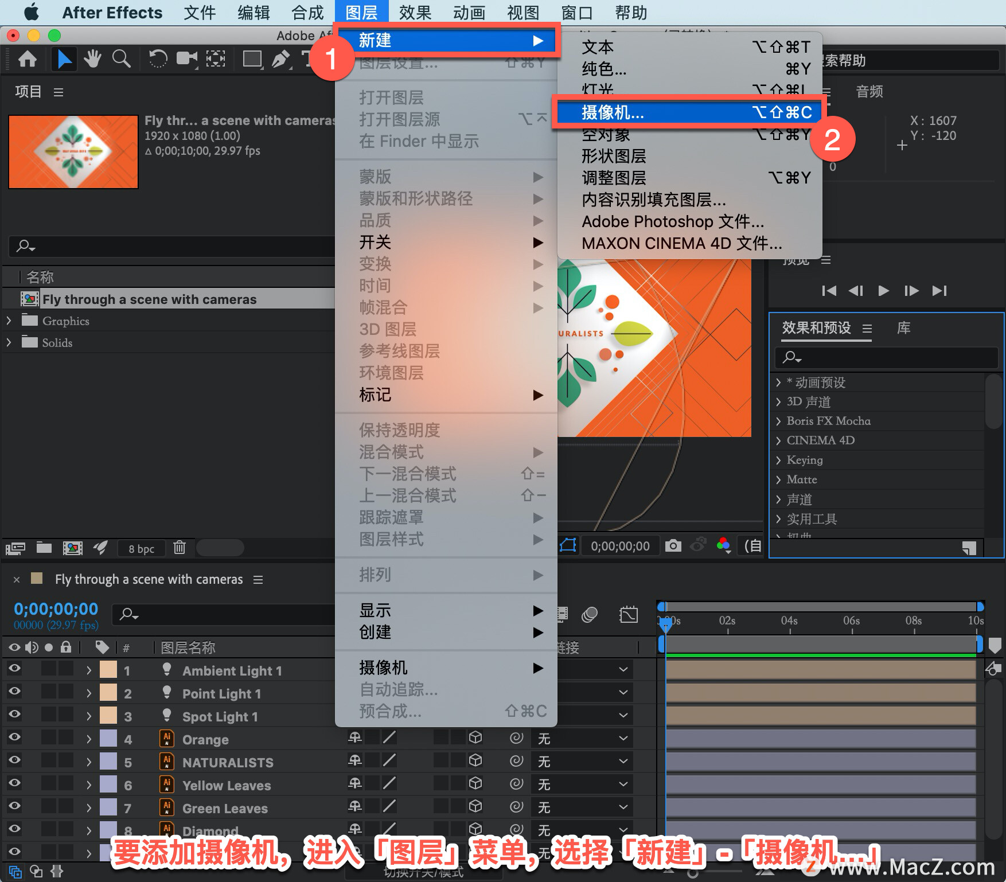This screenshot has height=882, width=1006.
Task: Open the graph editor icon in timeline
Action: [x=629, y=615]
